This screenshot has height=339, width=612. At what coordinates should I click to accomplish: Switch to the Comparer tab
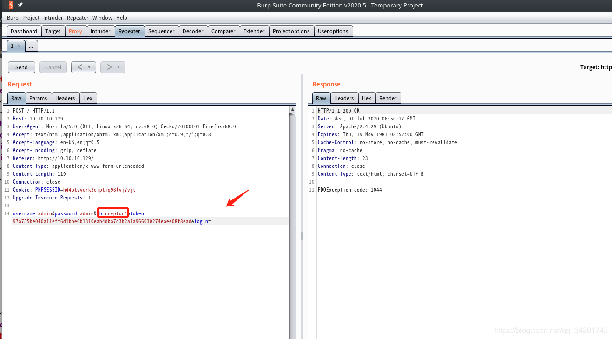click(x=224, y=31)
